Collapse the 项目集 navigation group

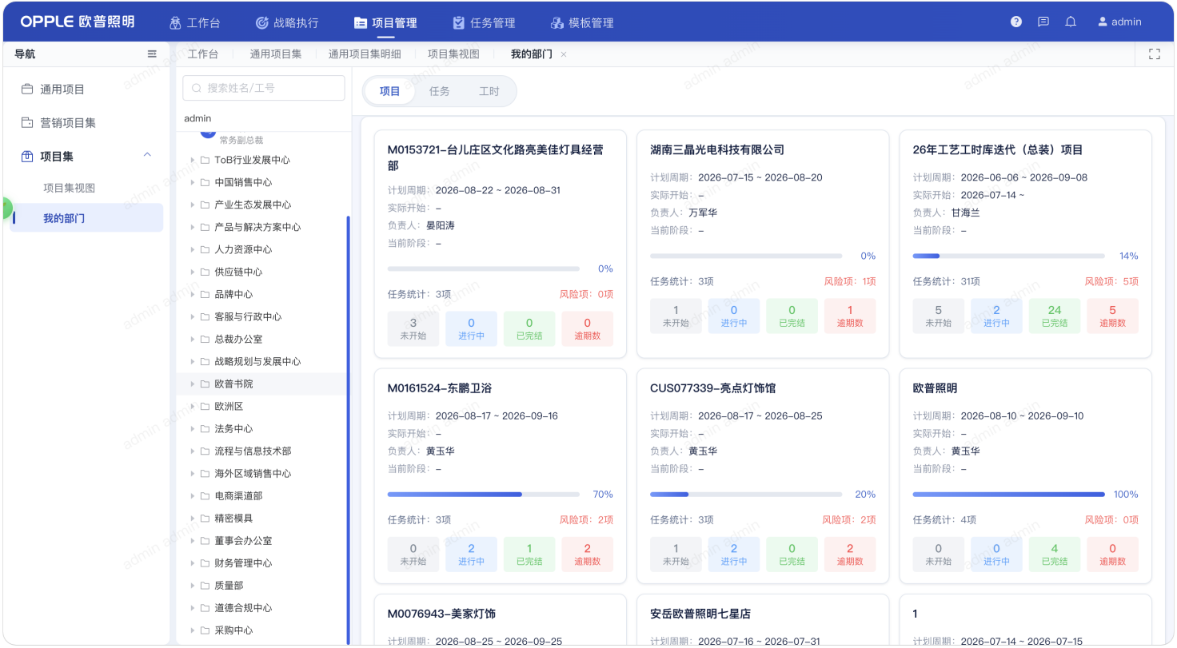pos(147,155)
